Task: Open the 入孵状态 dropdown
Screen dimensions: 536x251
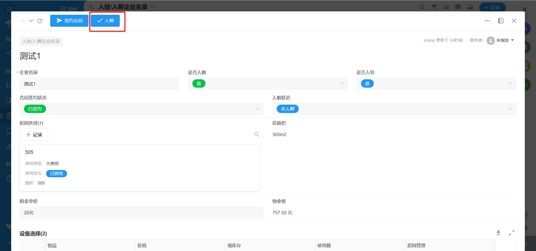Action: pos(510,109)
